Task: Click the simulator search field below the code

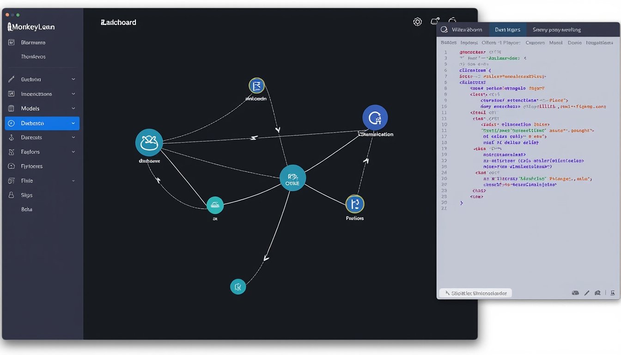Action: tap(475, 293)
